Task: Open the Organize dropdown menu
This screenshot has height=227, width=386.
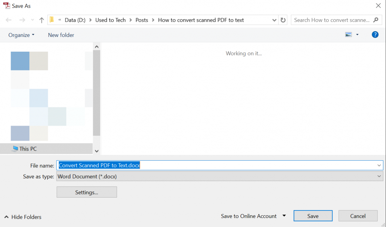Action: [21, 35]
